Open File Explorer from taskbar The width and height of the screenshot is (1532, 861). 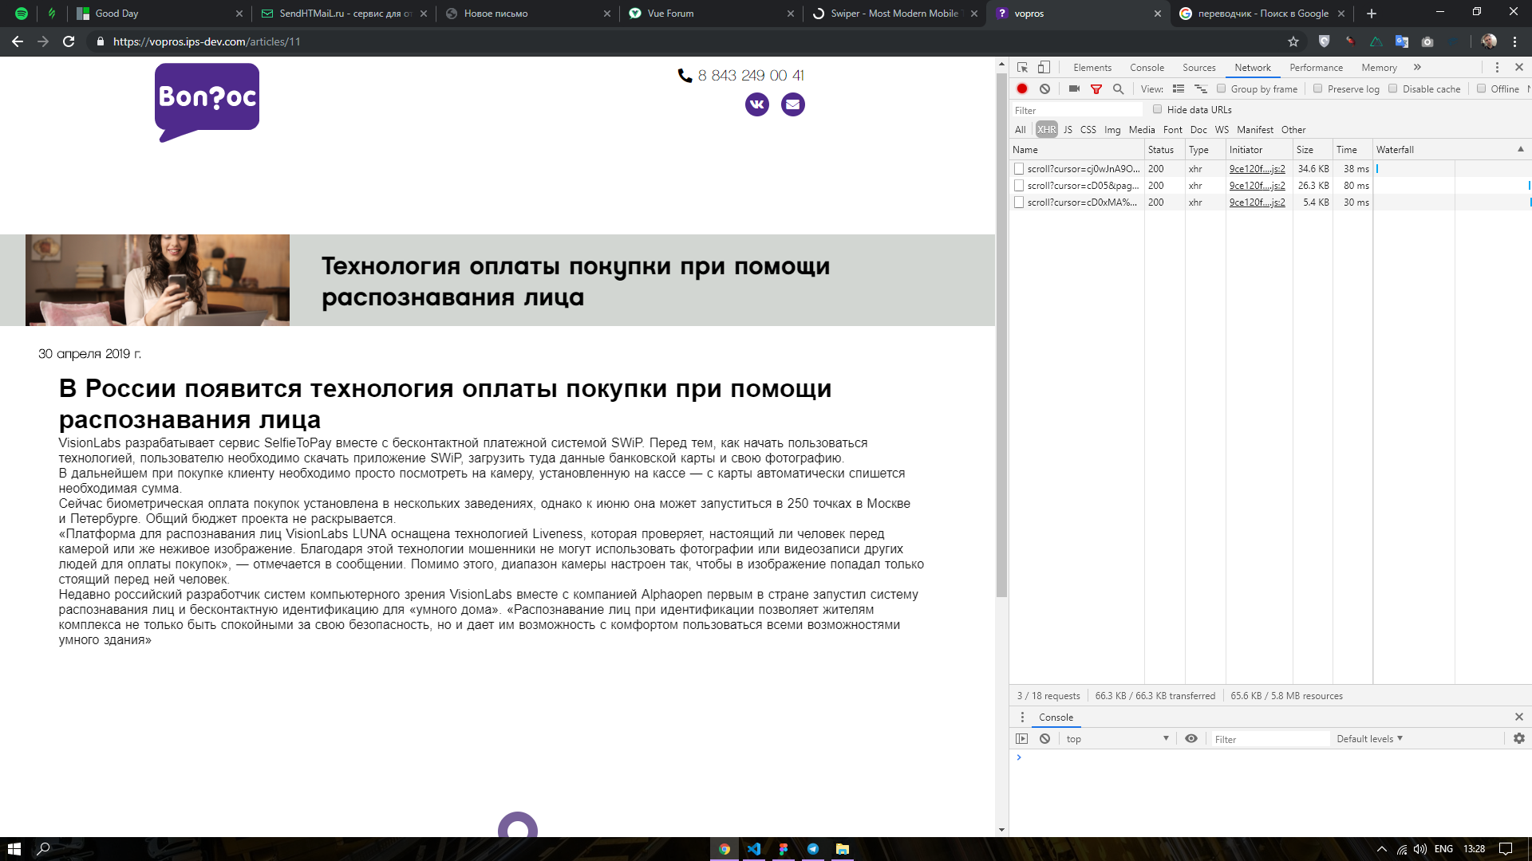pyautogui.click(x=843, y=849)
